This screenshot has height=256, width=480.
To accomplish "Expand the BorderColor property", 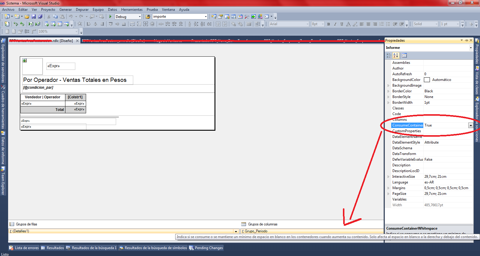I will click(388, 91).
